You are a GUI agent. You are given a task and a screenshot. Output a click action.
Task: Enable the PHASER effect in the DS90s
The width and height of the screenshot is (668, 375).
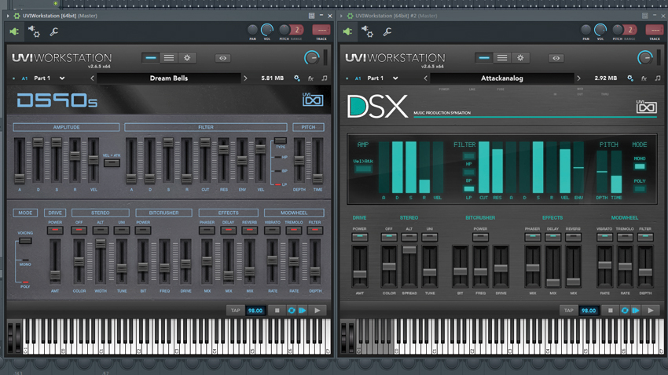tap(207, 230)
